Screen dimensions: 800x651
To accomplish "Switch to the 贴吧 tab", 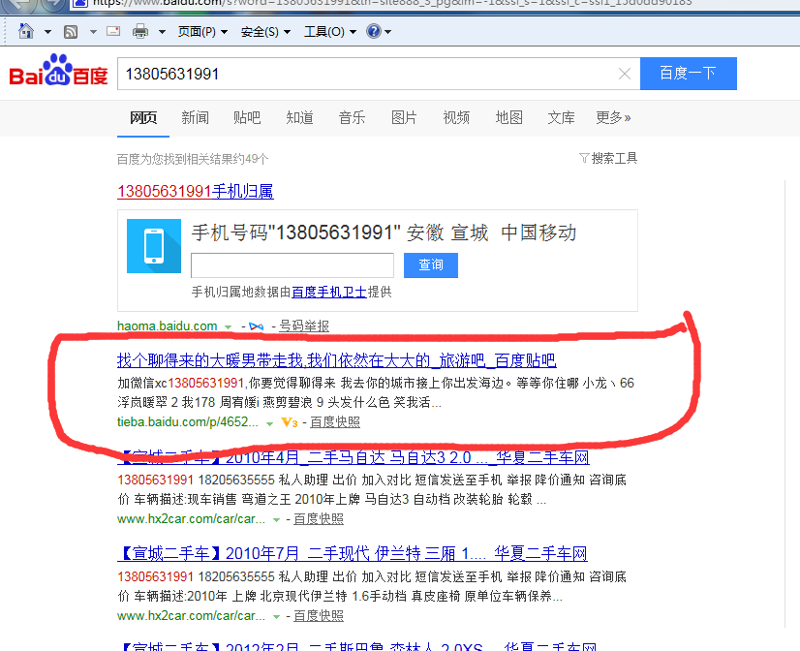I will click(x=247, y=118).
